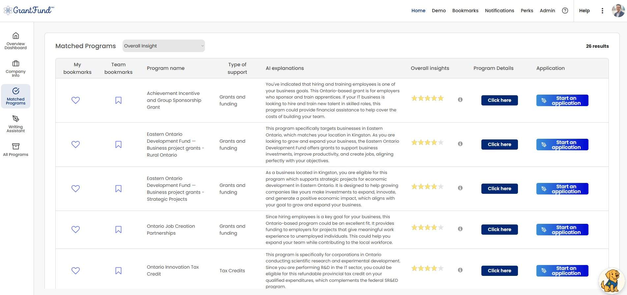The image size is (627, 295).
Task: Start an application for Achievement Incentive grant
Action: coord(562,100)
